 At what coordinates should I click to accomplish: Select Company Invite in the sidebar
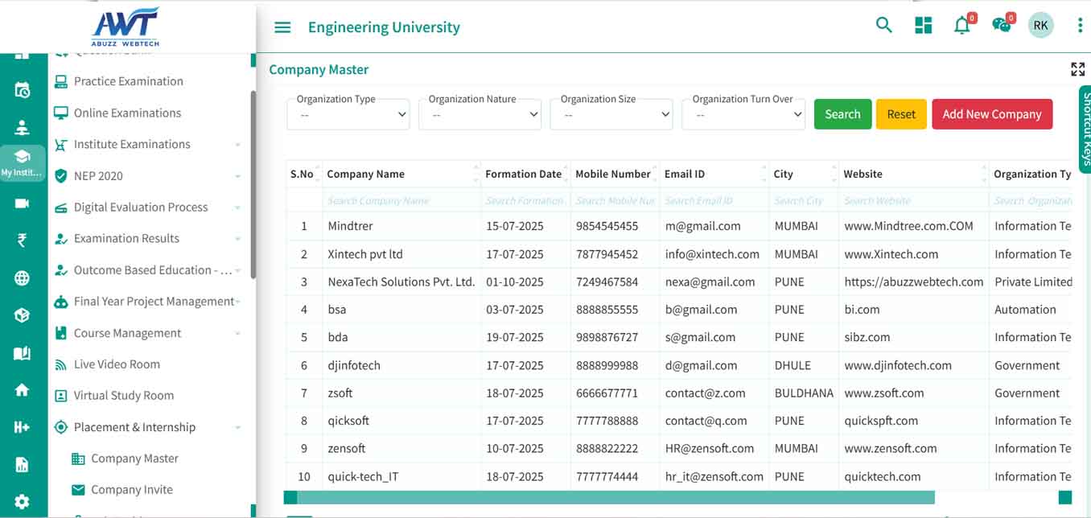[x=132, y=490]
